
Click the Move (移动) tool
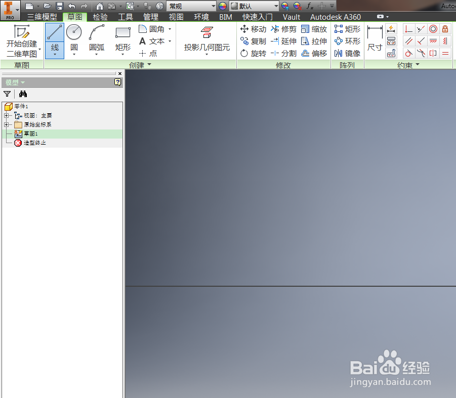253,29
